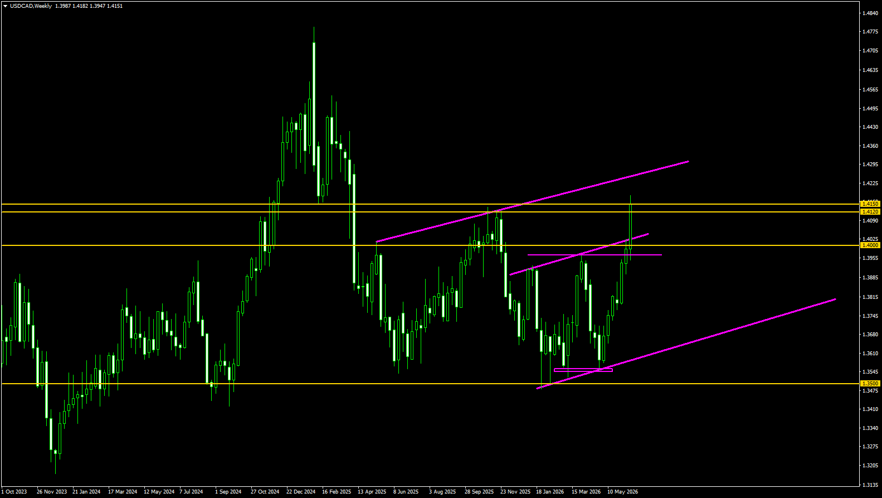Viewport: 882px width, 498px height.
Task: Select the 1.4000 yellow price tag
Action: pyautogui.click(x=870, y=245)
